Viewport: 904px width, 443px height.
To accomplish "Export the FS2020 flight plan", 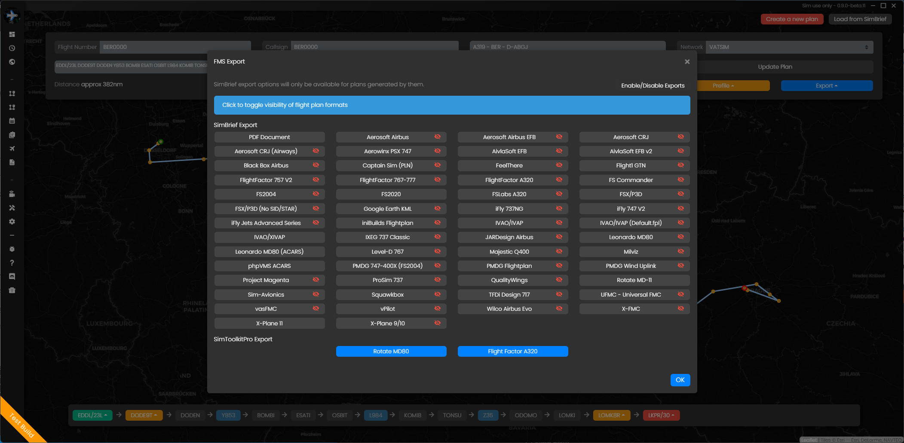I will (x=391, y=194).
